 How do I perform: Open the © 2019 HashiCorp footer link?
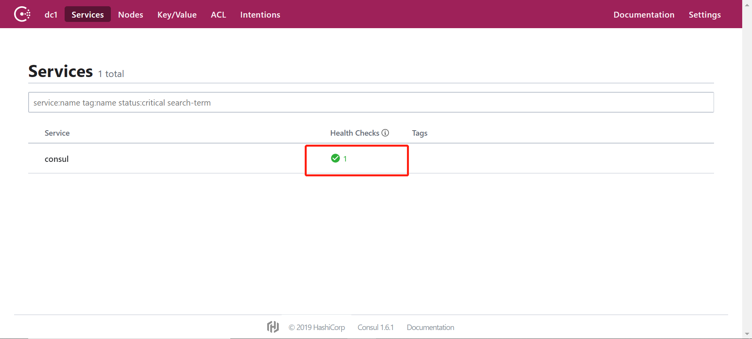point(317,327)
